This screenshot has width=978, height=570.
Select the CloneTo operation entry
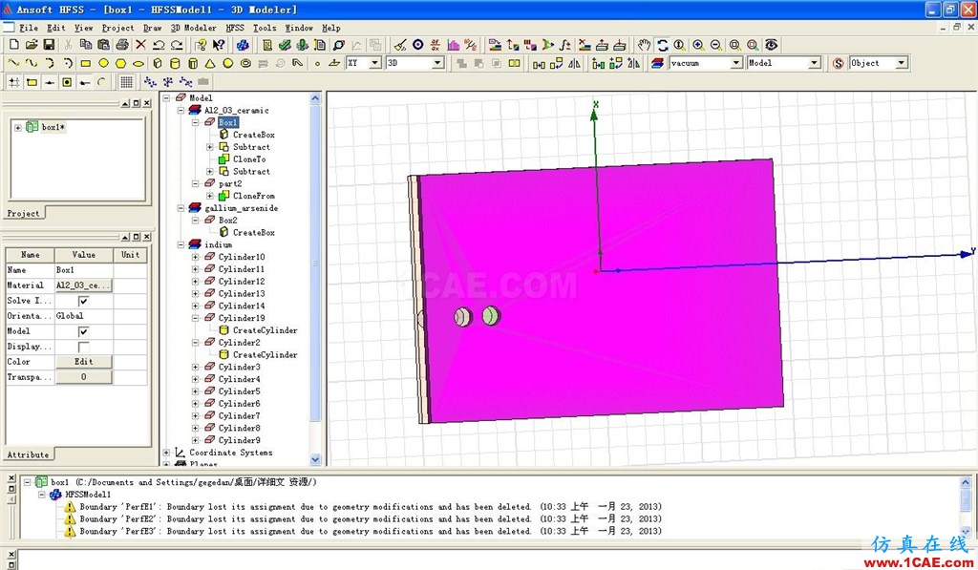249,159
